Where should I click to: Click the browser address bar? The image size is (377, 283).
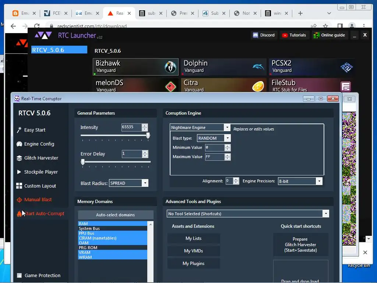point(177,26)
